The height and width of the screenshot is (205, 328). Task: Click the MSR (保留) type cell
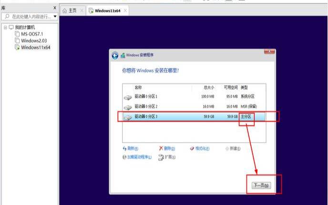248,106
